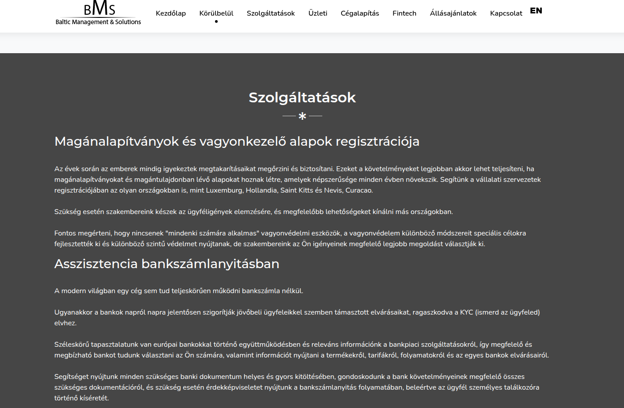The width and height of the screenshot is (624, 408).
Task: Click the paragraph starting "Az évek során"
Action: [x=298, y=180]
